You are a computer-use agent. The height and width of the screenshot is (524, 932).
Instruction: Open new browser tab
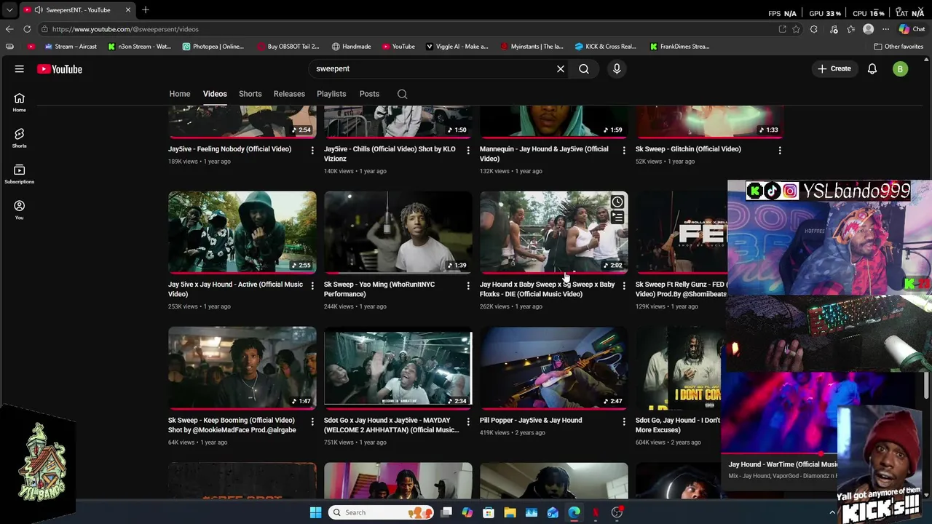[x=146, y=10]
